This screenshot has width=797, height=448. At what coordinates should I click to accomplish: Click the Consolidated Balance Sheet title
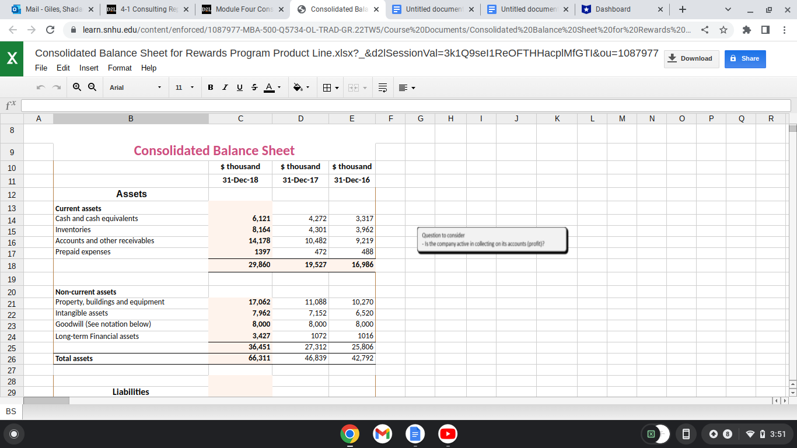pyautogui.click(x=214, y=150)
